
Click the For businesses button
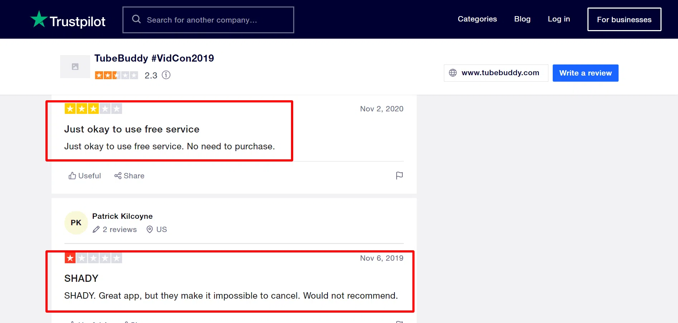pyautogui.click(x=624, y=19)
